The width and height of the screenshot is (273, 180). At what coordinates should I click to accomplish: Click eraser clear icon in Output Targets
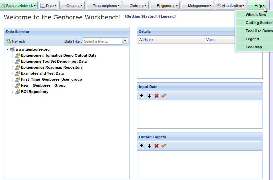[164, 146]
